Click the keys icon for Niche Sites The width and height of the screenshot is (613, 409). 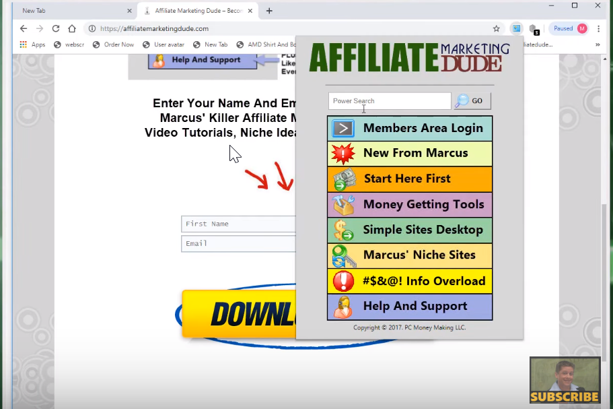tap(344, 255)
